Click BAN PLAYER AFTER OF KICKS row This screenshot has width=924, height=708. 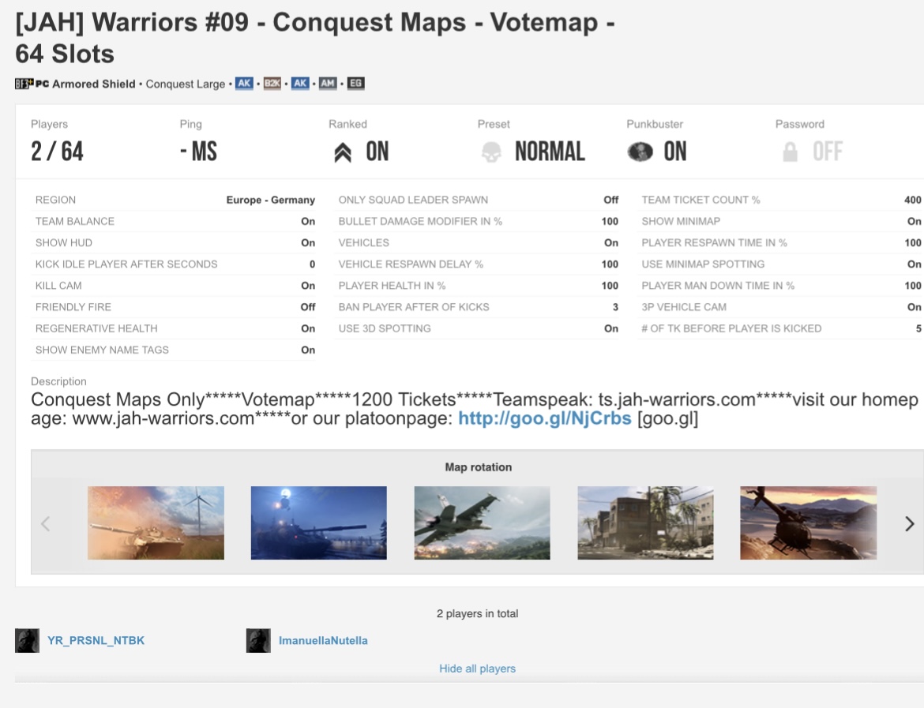[478, 307]
